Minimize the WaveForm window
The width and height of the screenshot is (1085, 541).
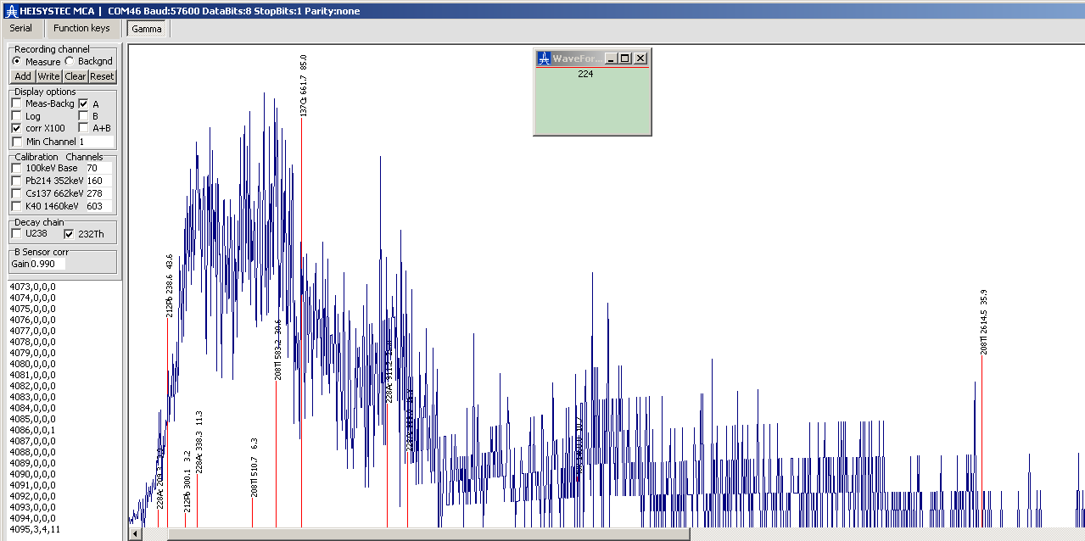click(x=611, y=59)
